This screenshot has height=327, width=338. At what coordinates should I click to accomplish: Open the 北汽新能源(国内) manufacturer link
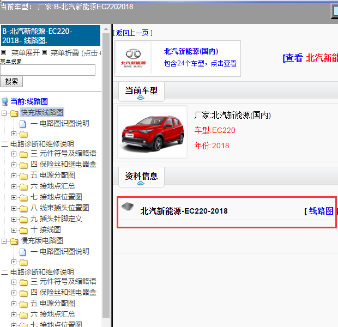(191, 52)
